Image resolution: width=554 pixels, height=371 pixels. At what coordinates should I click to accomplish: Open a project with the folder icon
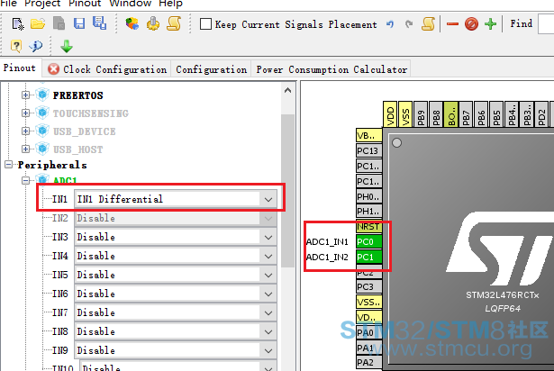38,24
